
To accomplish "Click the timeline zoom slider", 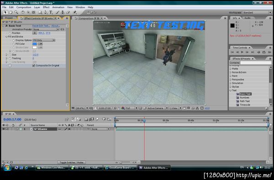I will [x=125, y=162].
